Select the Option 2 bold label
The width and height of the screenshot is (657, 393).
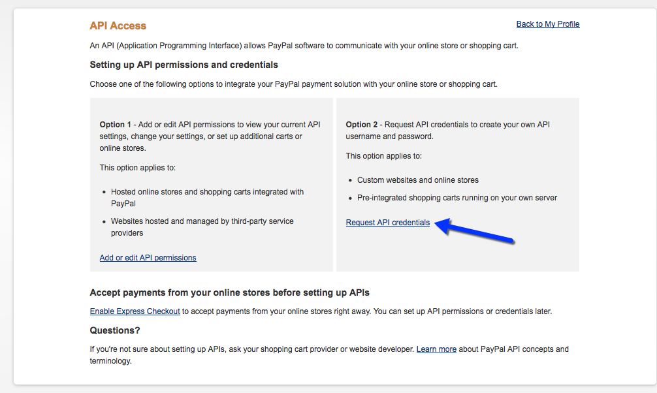click(362, 125)
